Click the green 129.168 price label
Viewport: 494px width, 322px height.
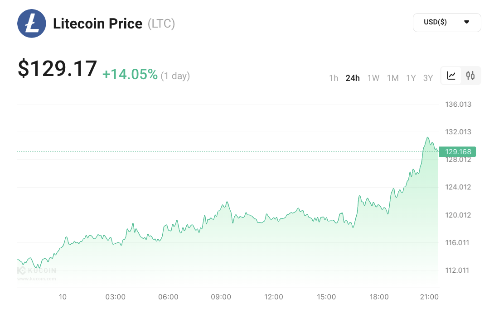[x=457, y=152]
